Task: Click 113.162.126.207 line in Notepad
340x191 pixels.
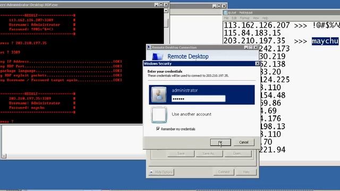Action: (257, 25)
